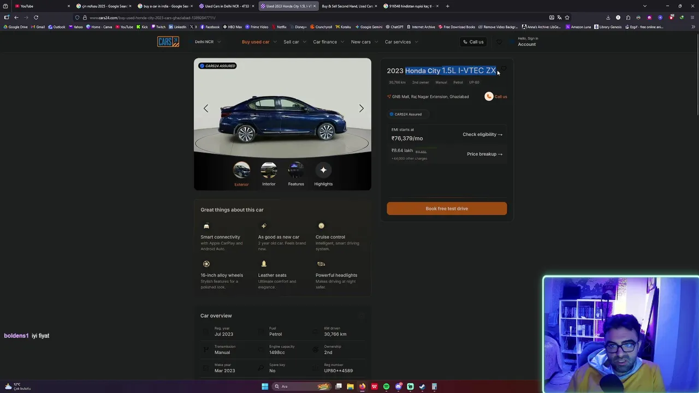Expand the Car finance menu

328,41
